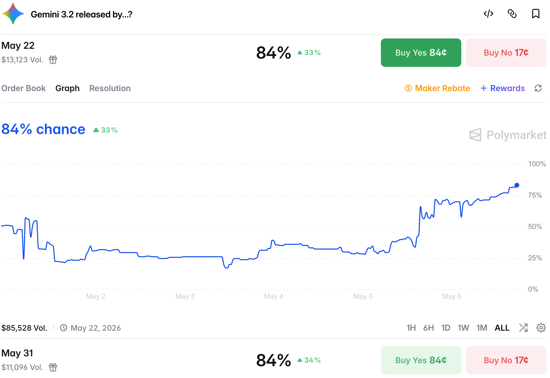Buy Yes 84¢ for May 22

pyautogui.click(x=421, y=53)
